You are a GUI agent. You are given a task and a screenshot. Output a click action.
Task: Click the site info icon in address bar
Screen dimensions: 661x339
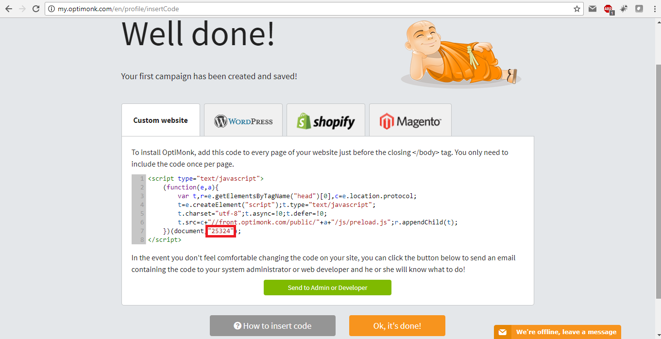coord(51,9)
